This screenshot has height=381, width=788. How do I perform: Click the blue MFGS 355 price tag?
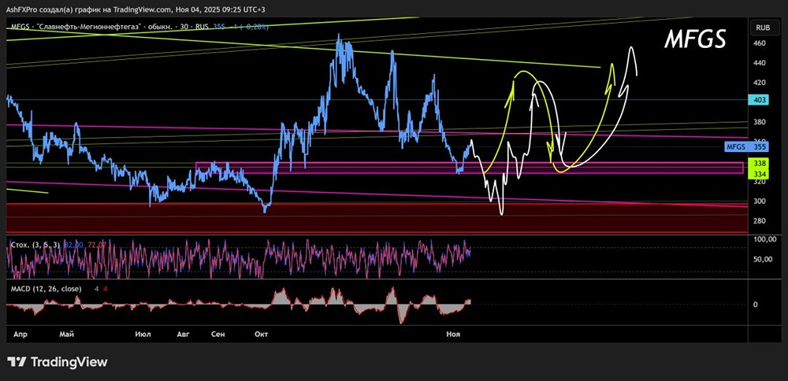pos(747,146)
